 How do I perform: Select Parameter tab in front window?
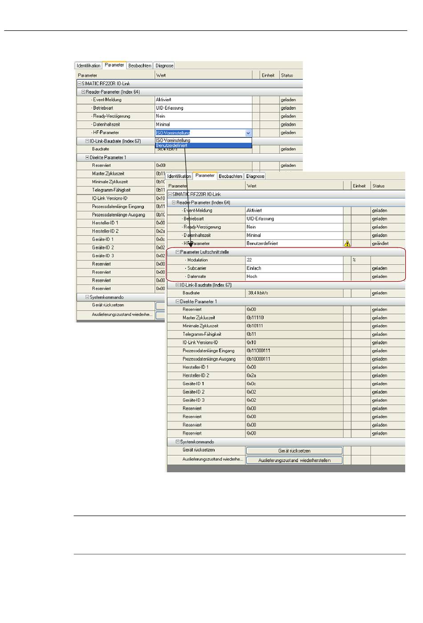(205, 176)
